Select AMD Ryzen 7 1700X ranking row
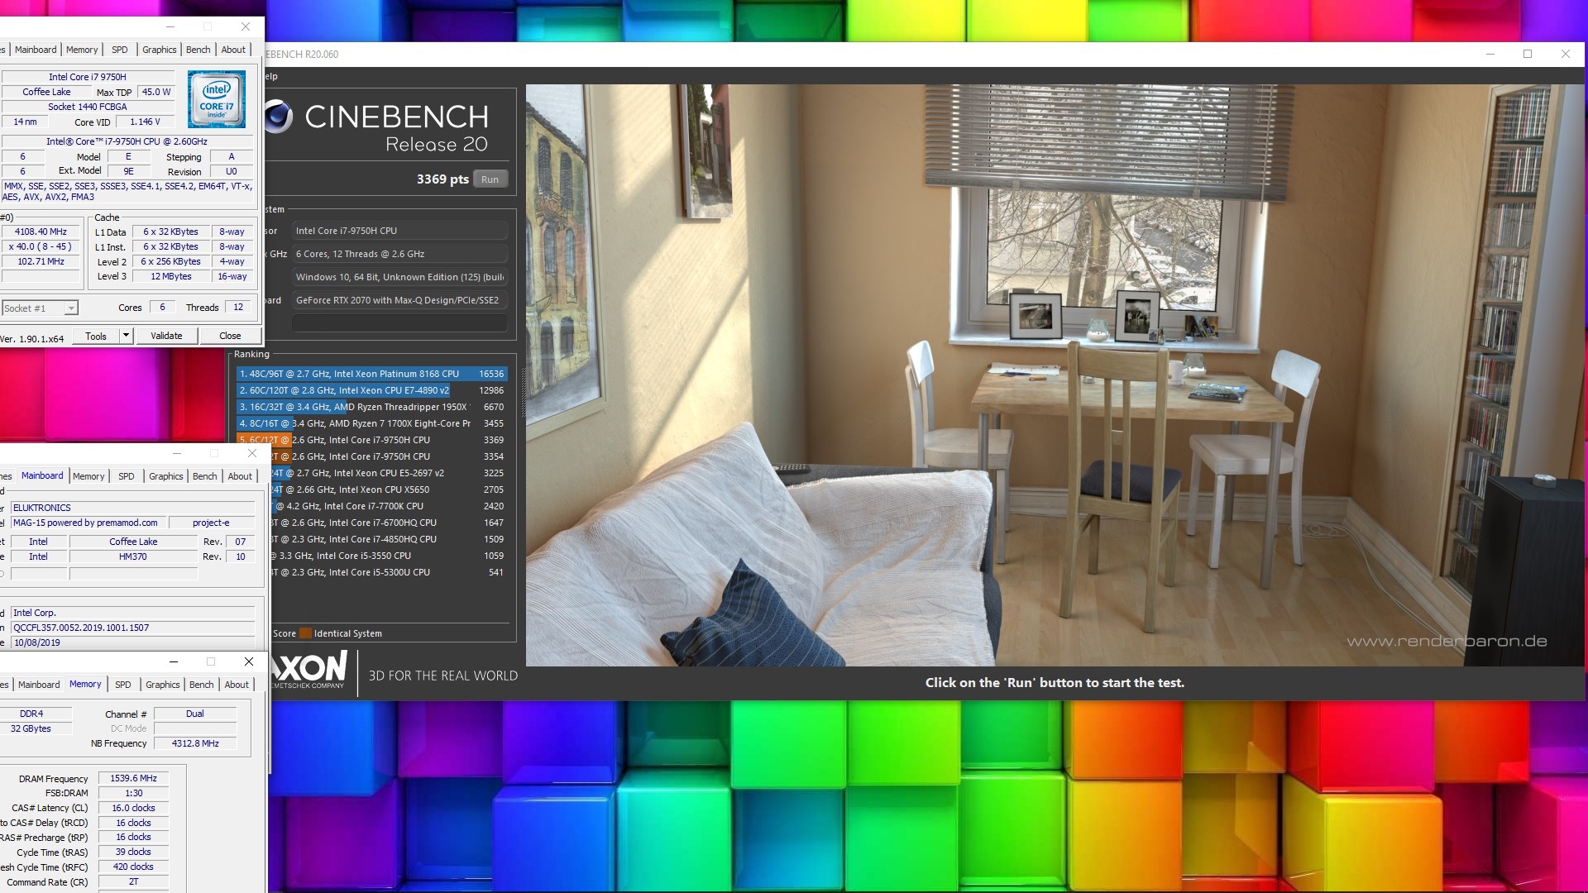The width and height of the screenshot is (1588, 893). pos(371,423)
